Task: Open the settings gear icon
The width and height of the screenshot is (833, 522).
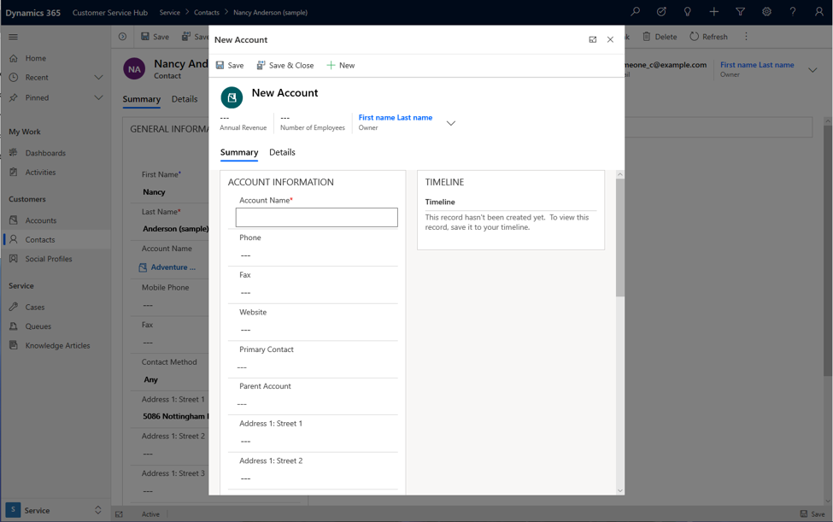Action: (x=766, y=12)
